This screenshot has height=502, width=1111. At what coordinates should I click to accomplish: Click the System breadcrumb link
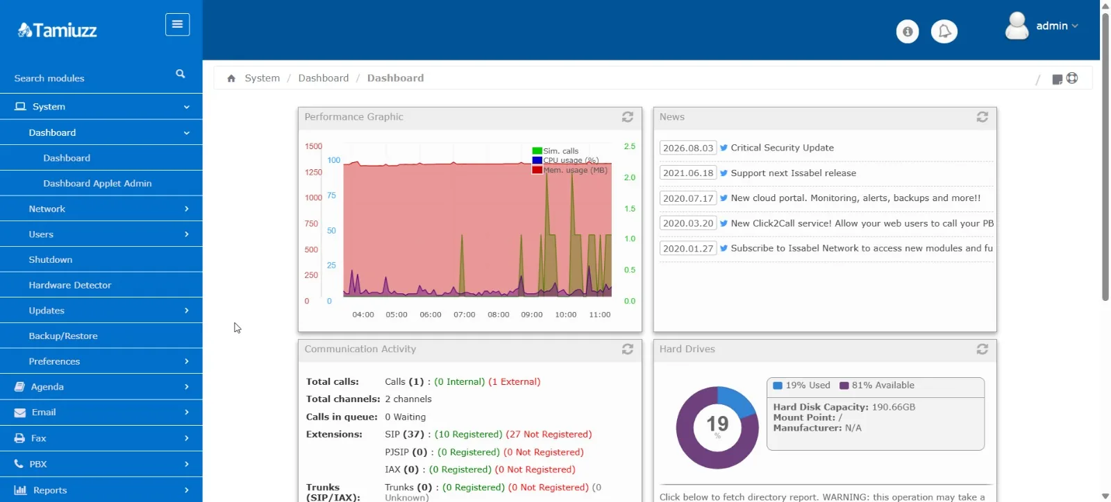point(262,78)
